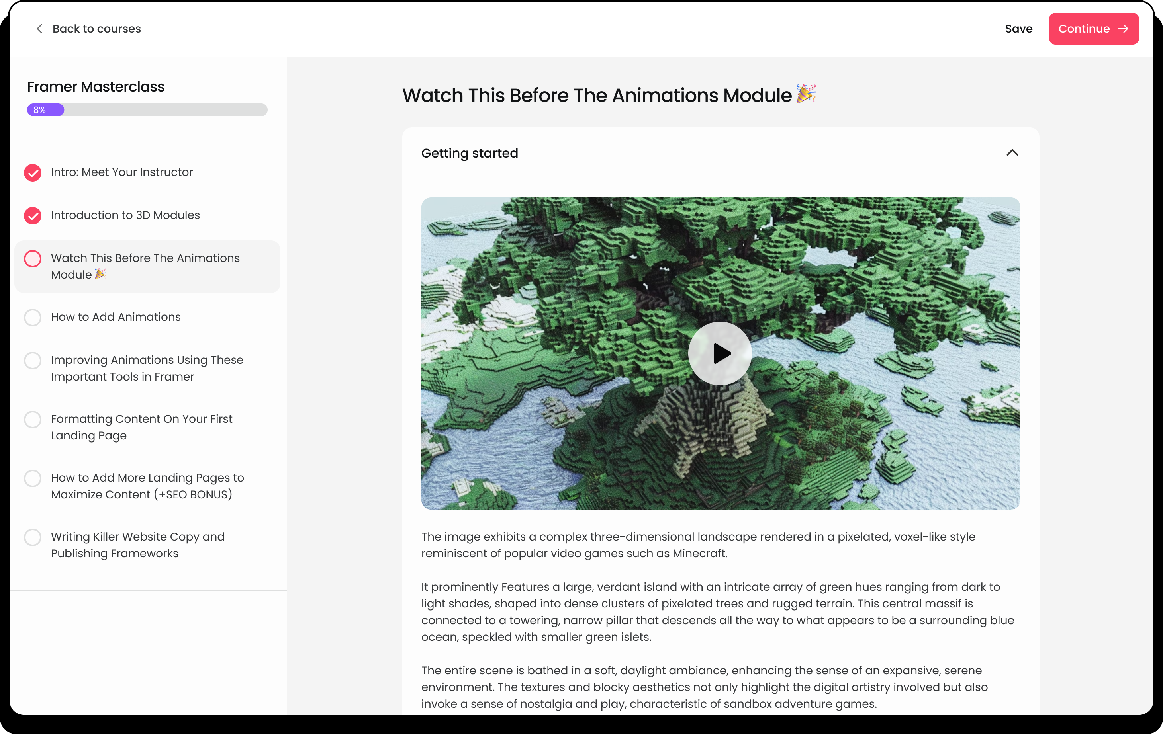Click the 8% course progress bar
This screenshot has width=1163, height=734.
click(147, 110)
